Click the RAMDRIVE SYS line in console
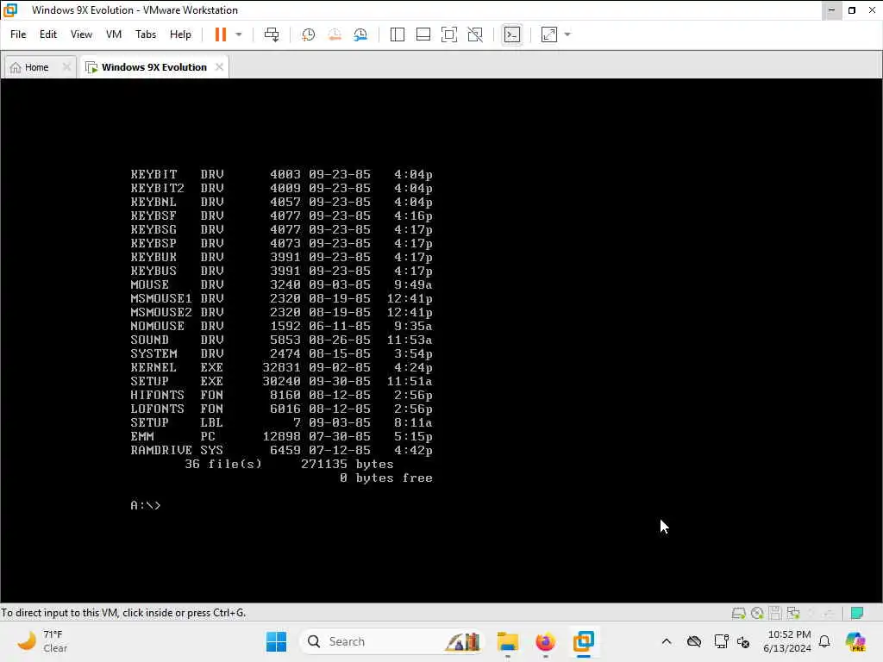Viewport: 883px width, 662px height. tap(282, 450)
